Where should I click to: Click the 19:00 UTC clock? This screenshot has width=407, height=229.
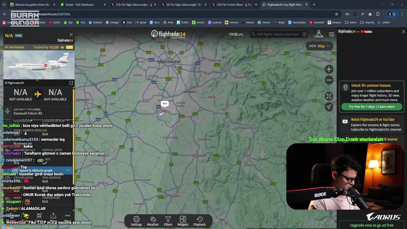pos(236,34)
